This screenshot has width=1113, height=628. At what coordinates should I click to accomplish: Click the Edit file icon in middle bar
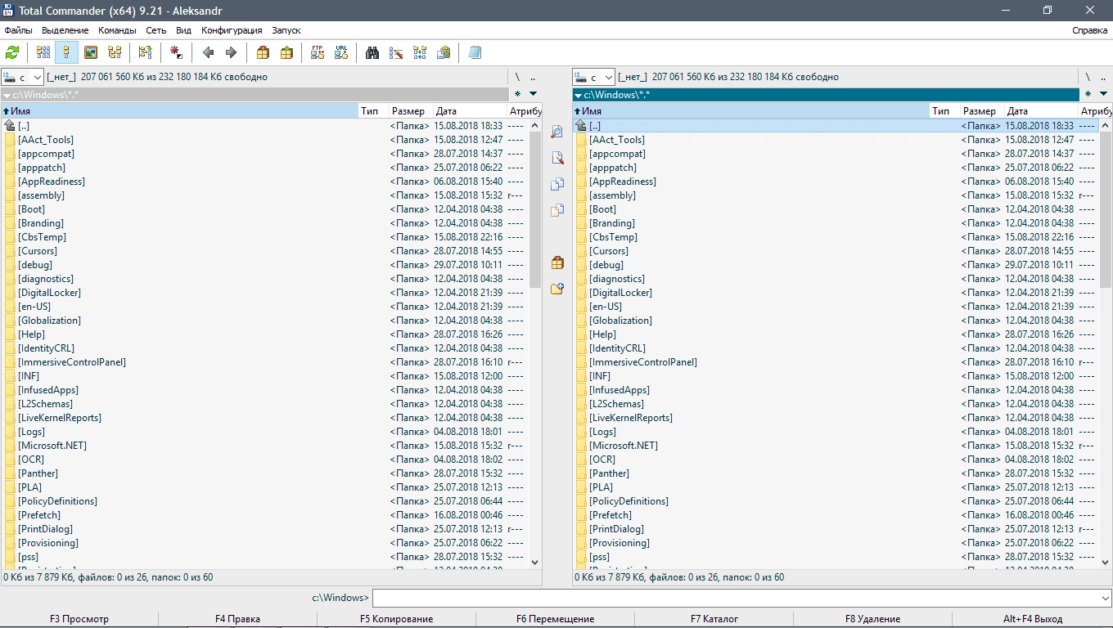[557, 158]
